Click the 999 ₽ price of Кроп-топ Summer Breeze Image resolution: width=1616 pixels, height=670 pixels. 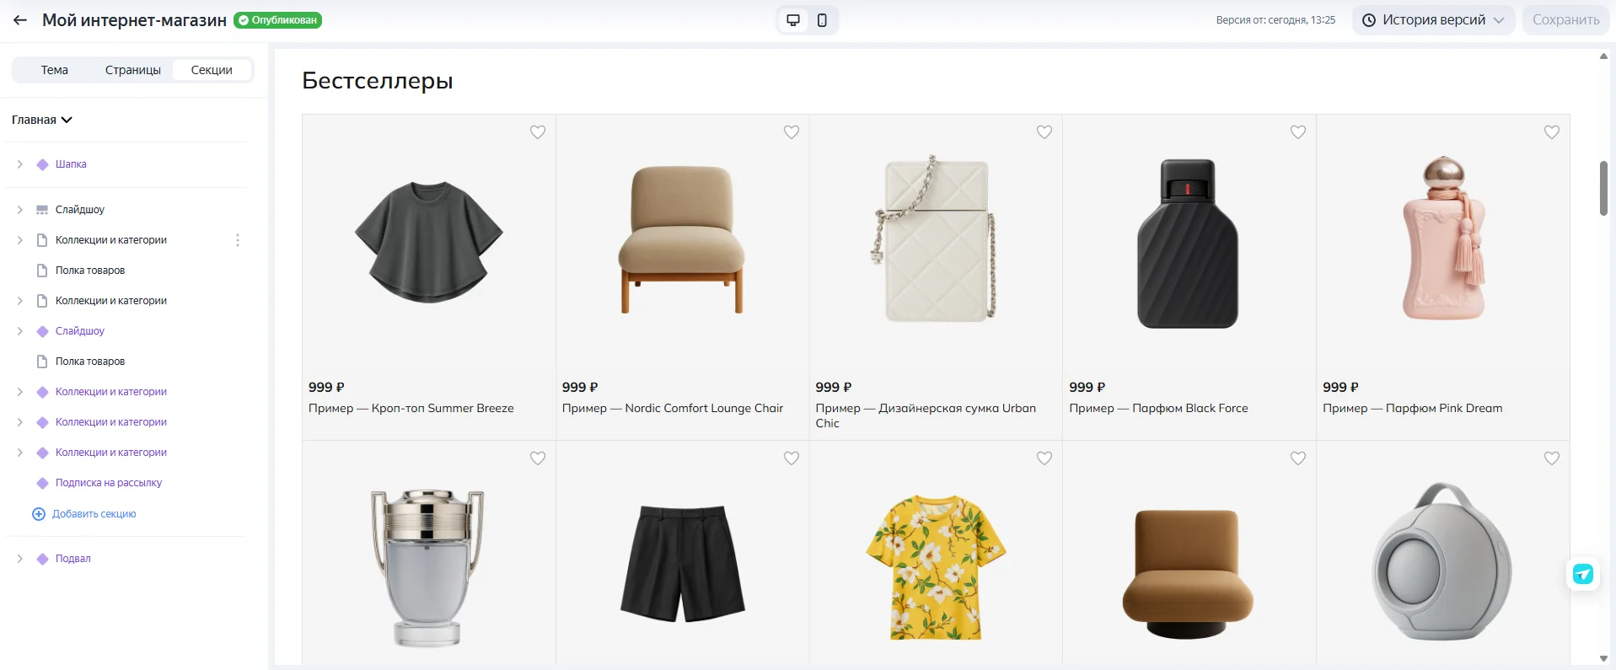pos(326,388)
